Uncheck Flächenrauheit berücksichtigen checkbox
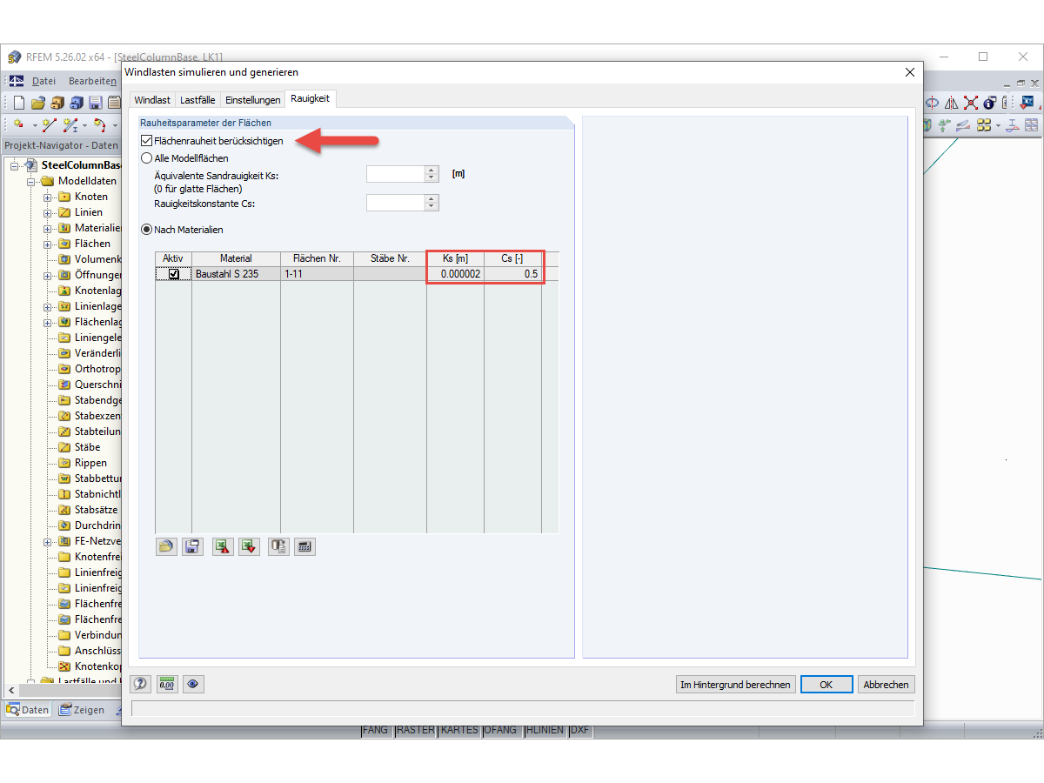This screenshot has width=1044, height=783. (x=146, y=141)
